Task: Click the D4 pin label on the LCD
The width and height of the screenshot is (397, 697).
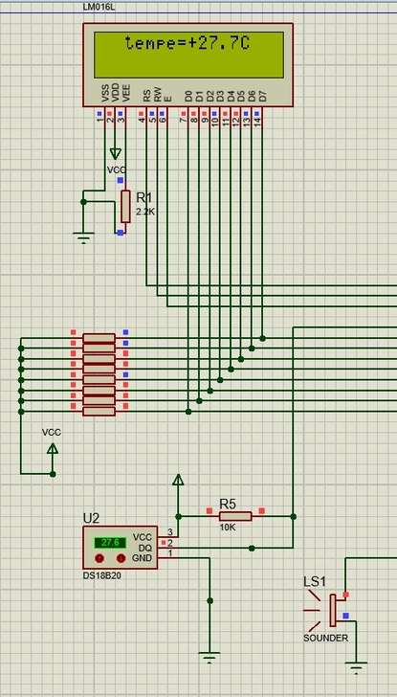Action: click(x=231, y=96)
